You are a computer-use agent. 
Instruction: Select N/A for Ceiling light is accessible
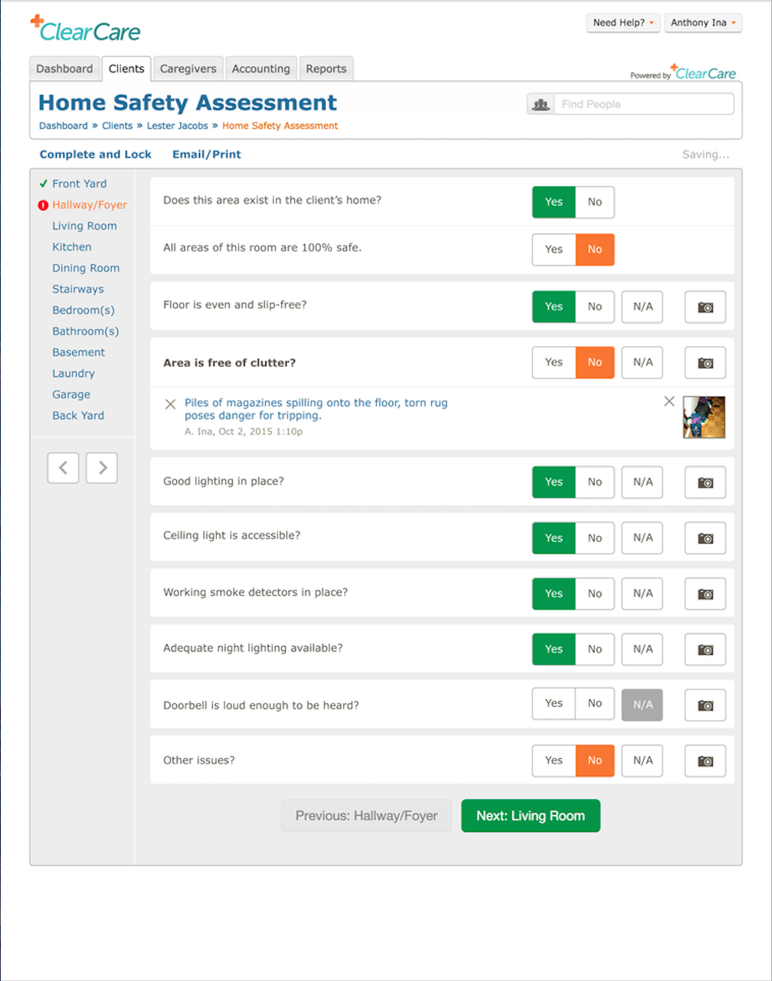[642, 537]
